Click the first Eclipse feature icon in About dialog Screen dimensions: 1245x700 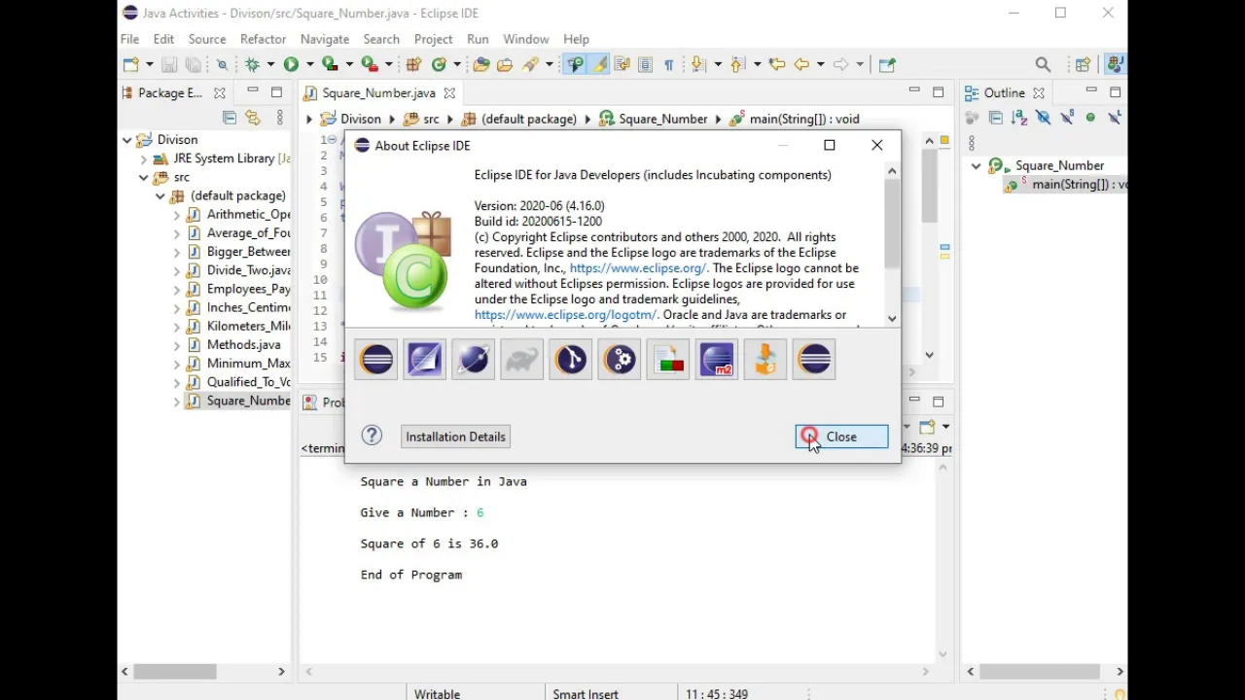coord(376,360)
